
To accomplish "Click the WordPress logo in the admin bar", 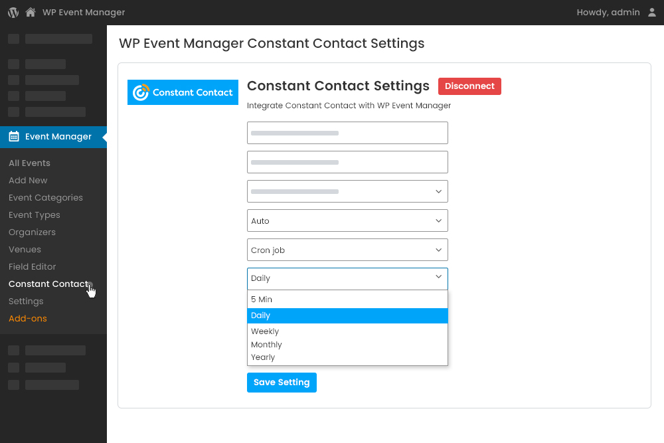I will click(12, 12).
